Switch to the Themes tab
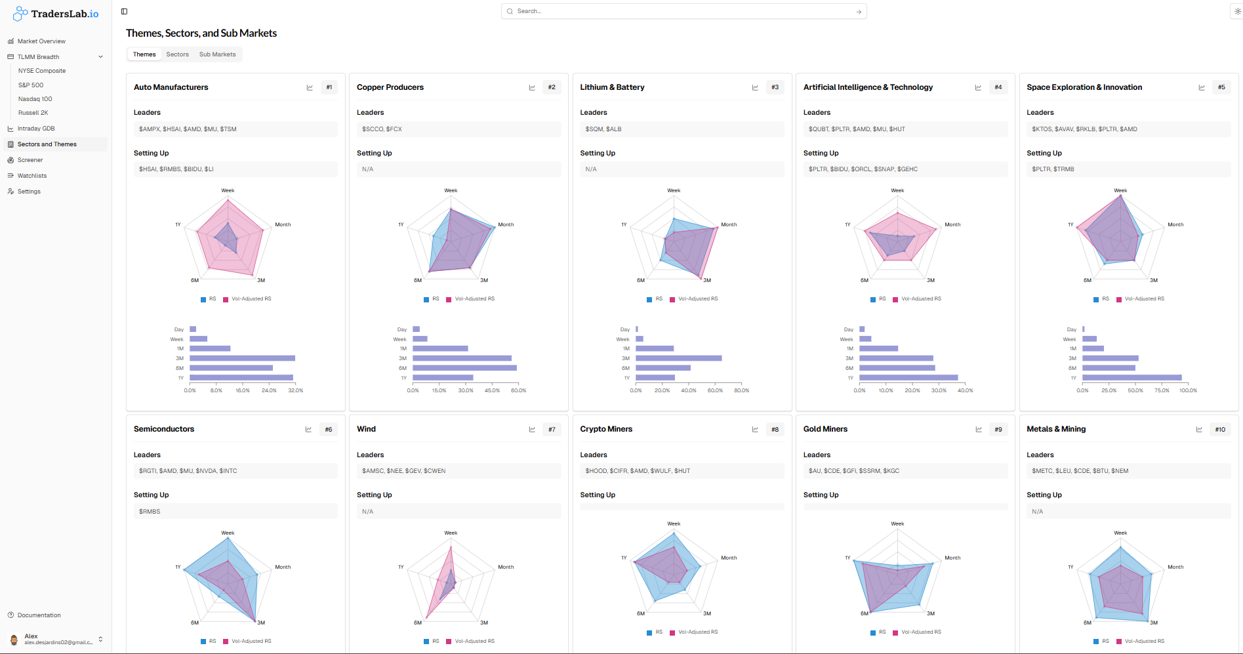The image size is (1243, 654). (x=144, y=54)
